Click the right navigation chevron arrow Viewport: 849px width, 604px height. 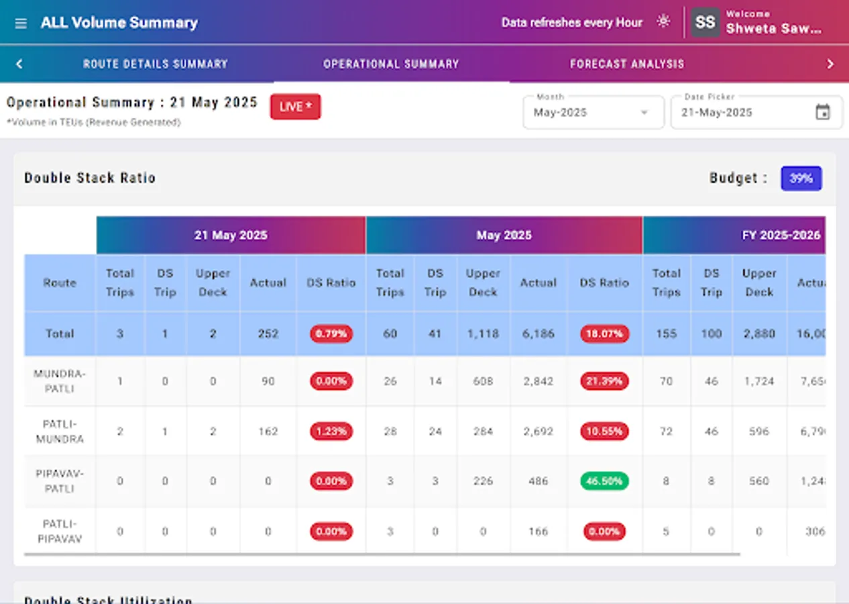click(x=831, y=64)
